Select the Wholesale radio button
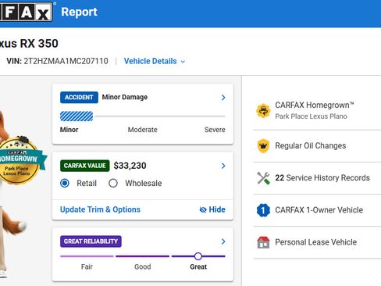Image resolution: width=381 pixels, height=286 pixels. pos(113,183)
